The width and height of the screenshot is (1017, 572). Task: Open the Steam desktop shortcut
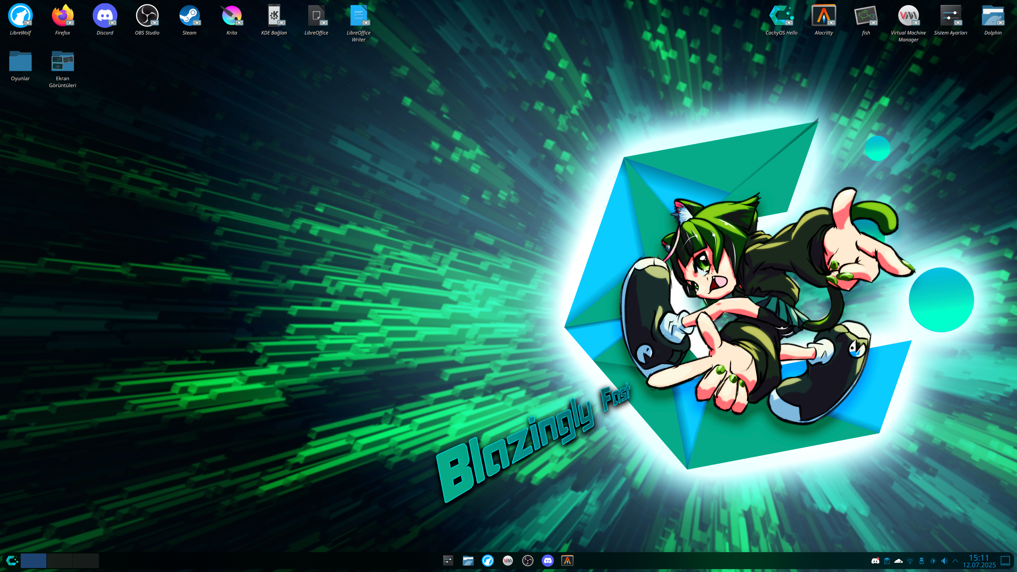[x=189, y=20]
